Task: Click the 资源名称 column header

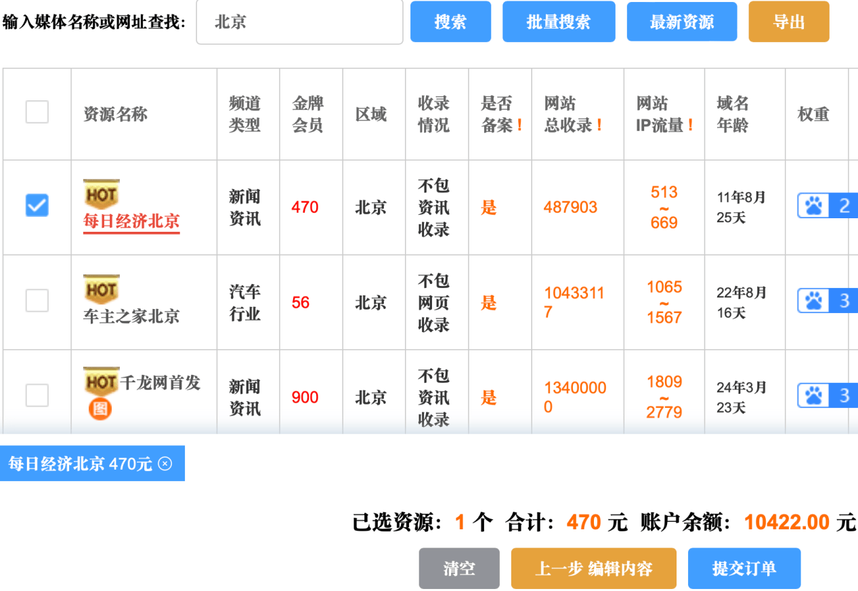Action: tap(115, 115)
